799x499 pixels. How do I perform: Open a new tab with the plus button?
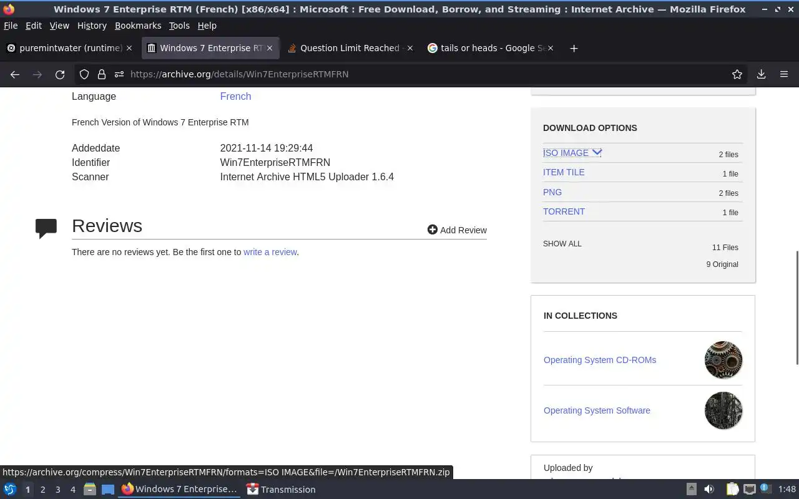coord(574,48)
